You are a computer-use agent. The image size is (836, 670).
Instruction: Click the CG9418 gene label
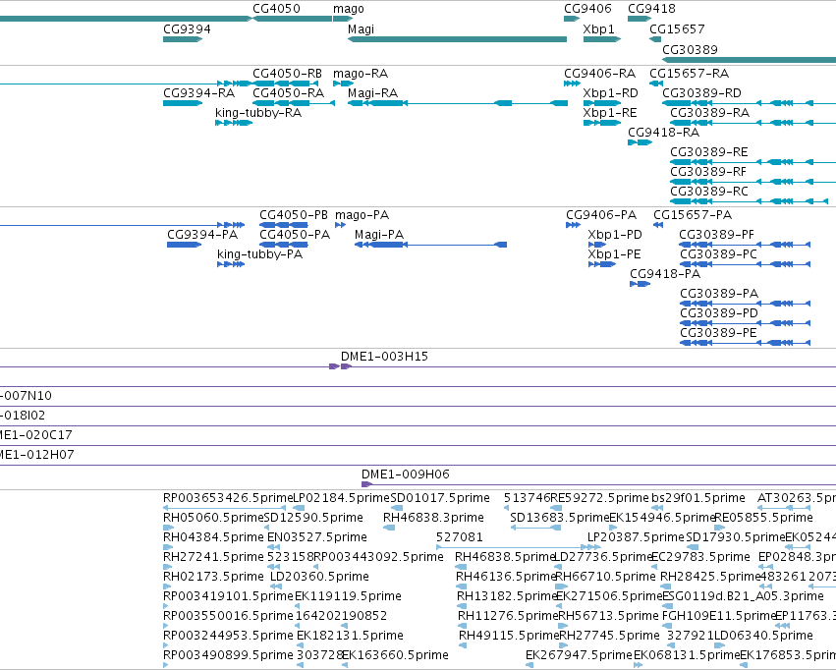point(651,9)
